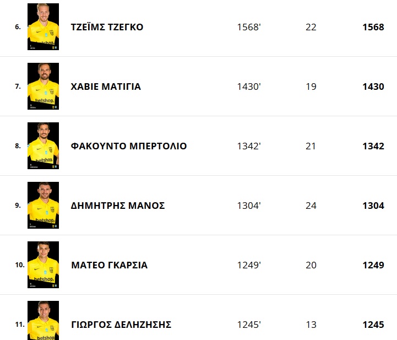Click appearances count 24 for Μάνος
397x340 pixels.
pyautogui.click(x=311, y=206)
